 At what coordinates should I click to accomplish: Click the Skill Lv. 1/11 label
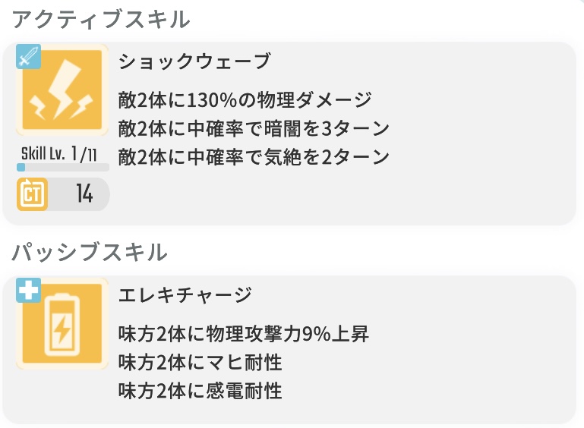point(58,154)
